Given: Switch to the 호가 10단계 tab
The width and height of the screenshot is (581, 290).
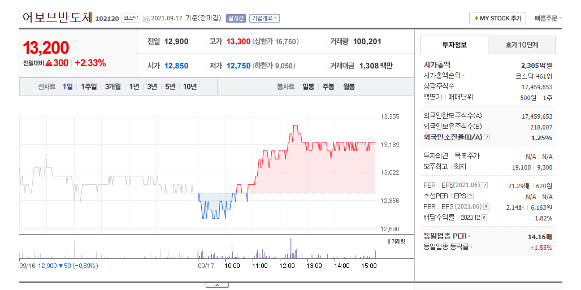Looking at the screenshot, I should [x=522, y=45].
